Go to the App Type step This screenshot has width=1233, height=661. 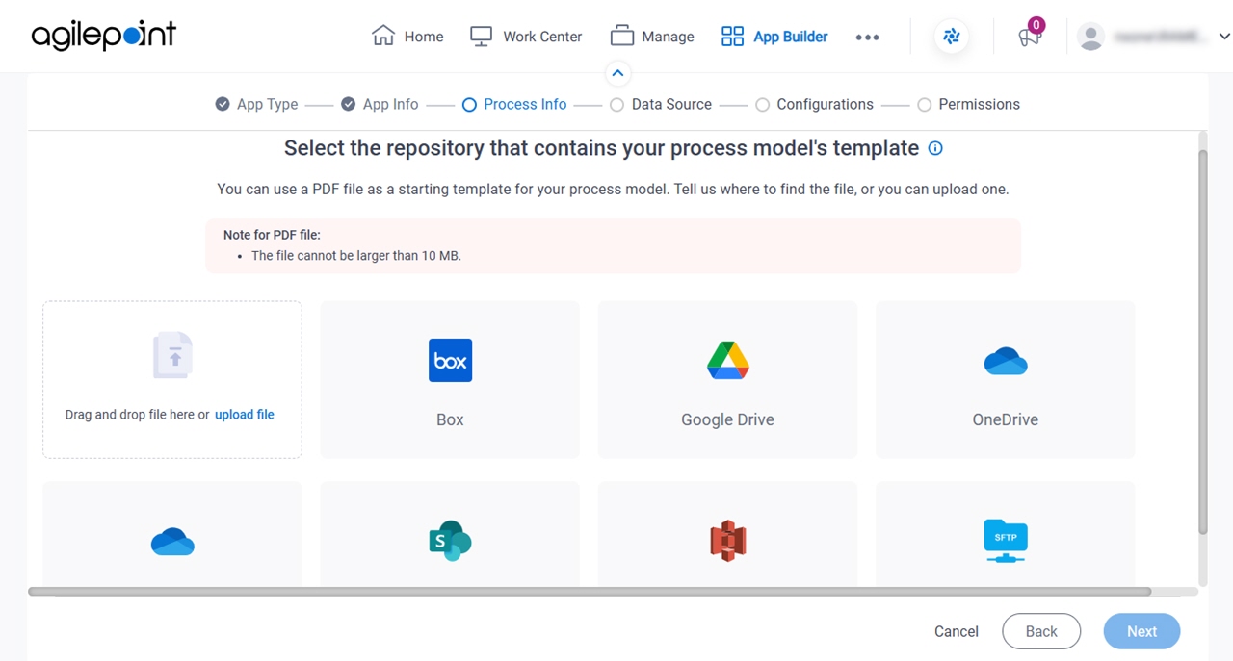[x=257, y=104]
